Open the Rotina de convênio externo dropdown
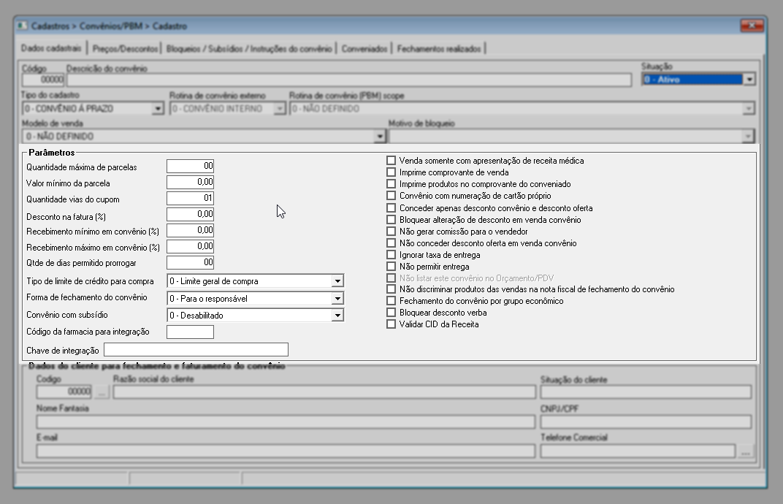Viewport: 783px width, 504px height. (280, 108)
